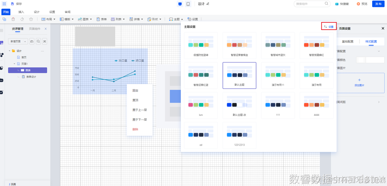Switch to desktop preview mode icon
Screen dimensions: 387x186
click(x=180, y=4)
